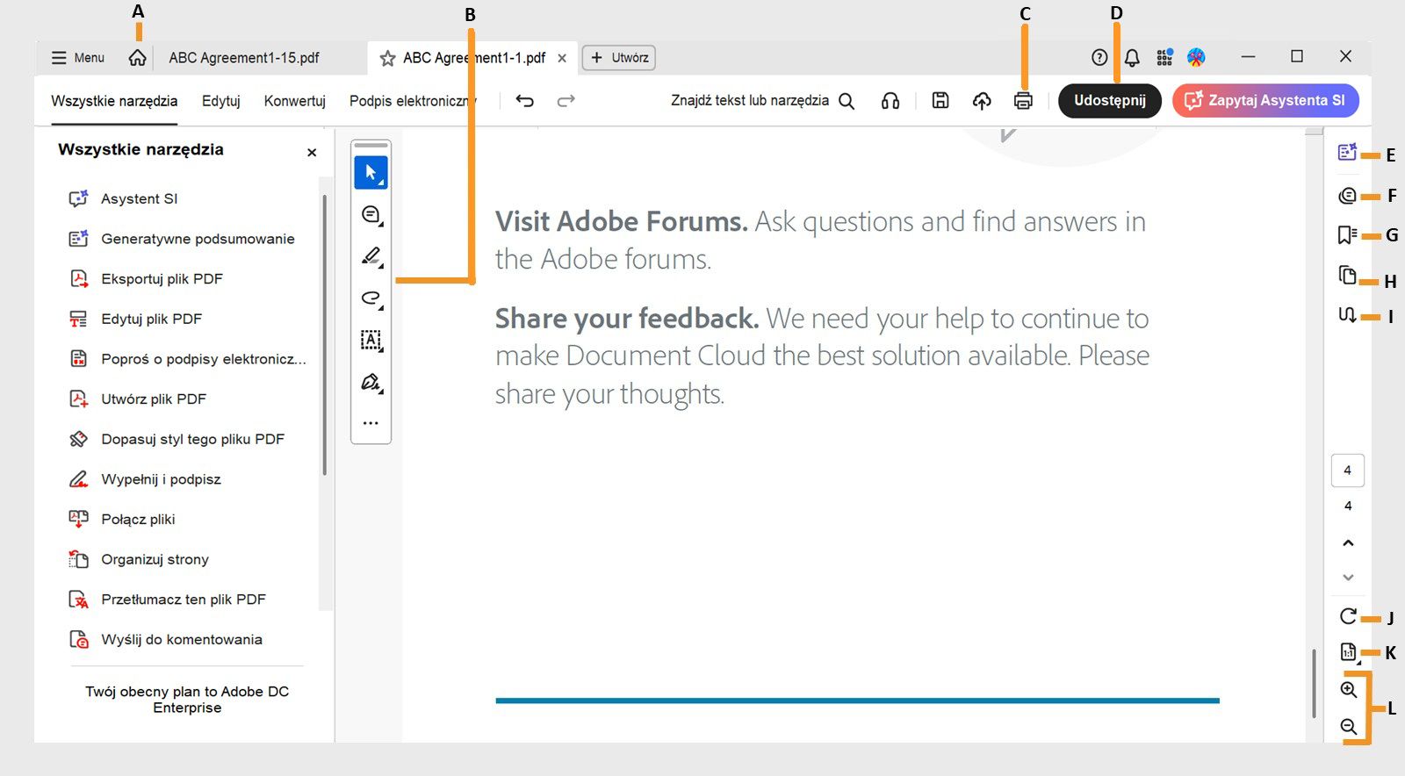Zoom in on the document
The height and width of the screenshot is (776, 1405).
[1349, 690]
